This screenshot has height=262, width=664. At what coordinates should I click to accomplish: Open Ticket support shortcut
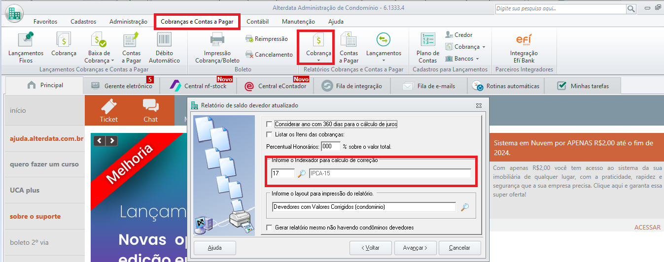109,111
